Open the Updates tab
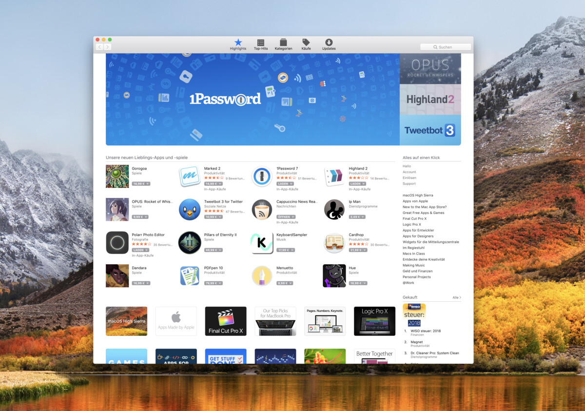Viewport: 585px width, 411px height. (329, 44)
